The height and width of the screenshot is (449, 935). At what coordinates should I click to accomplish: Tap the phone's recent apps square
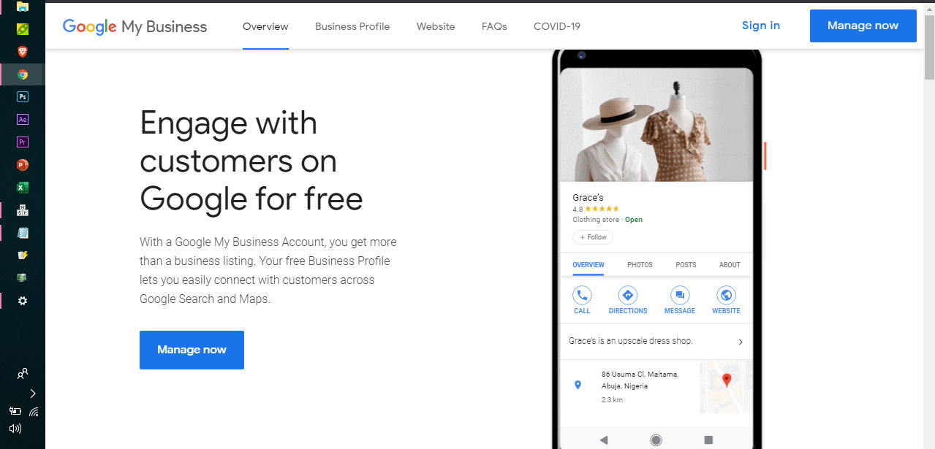click(708, 440)
